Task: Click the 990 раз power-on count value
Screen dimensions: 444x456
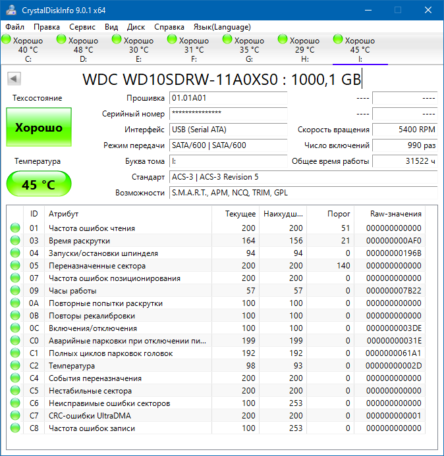Action: (405, 145)
